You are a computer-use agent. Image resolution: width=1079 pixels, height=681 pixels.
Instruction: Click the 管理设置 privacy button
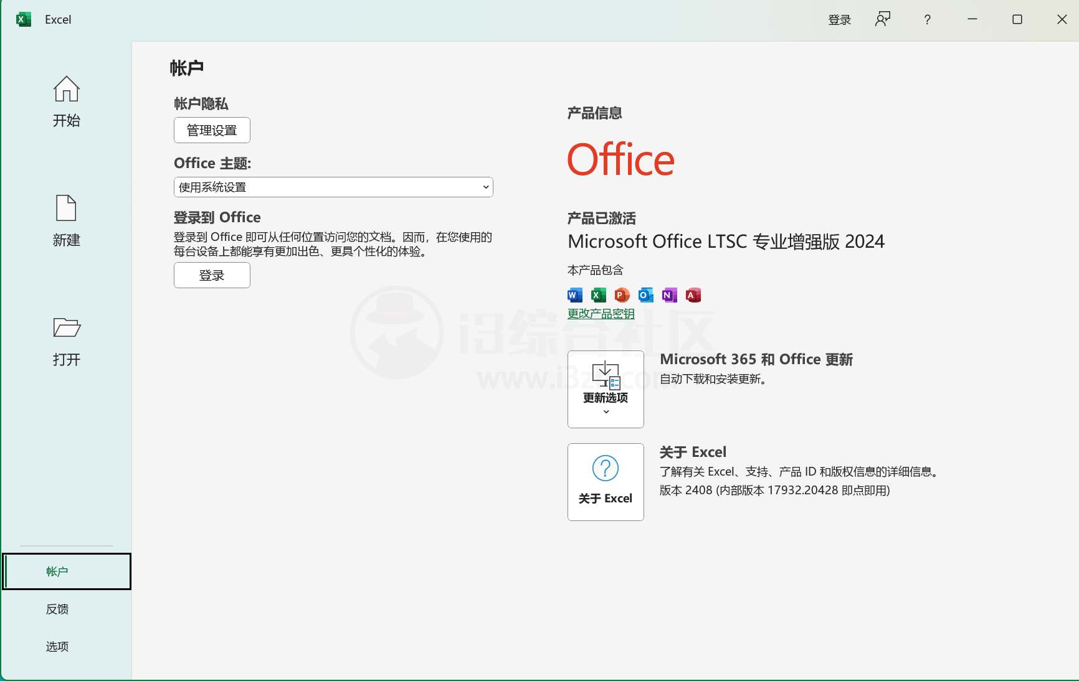[212, 130]
